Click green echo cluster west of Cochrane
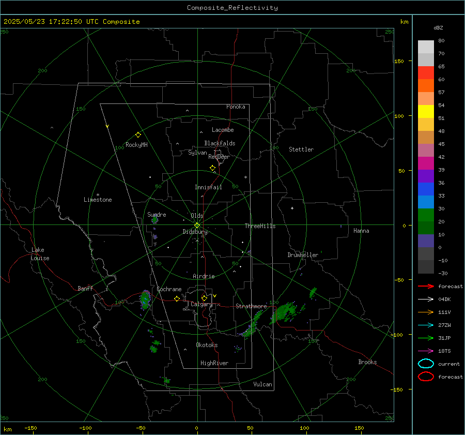The width and height of the screenshot is (465, 435). click(145, 299)
